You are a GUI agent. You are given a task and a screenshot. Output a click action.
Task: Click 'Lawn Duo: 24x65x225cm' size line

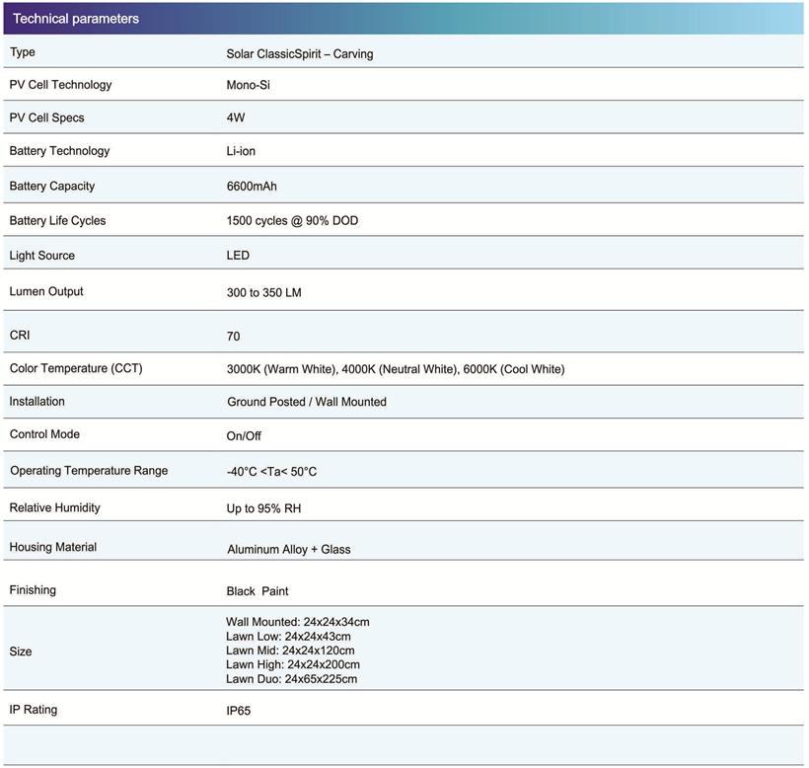click(291, 679)
